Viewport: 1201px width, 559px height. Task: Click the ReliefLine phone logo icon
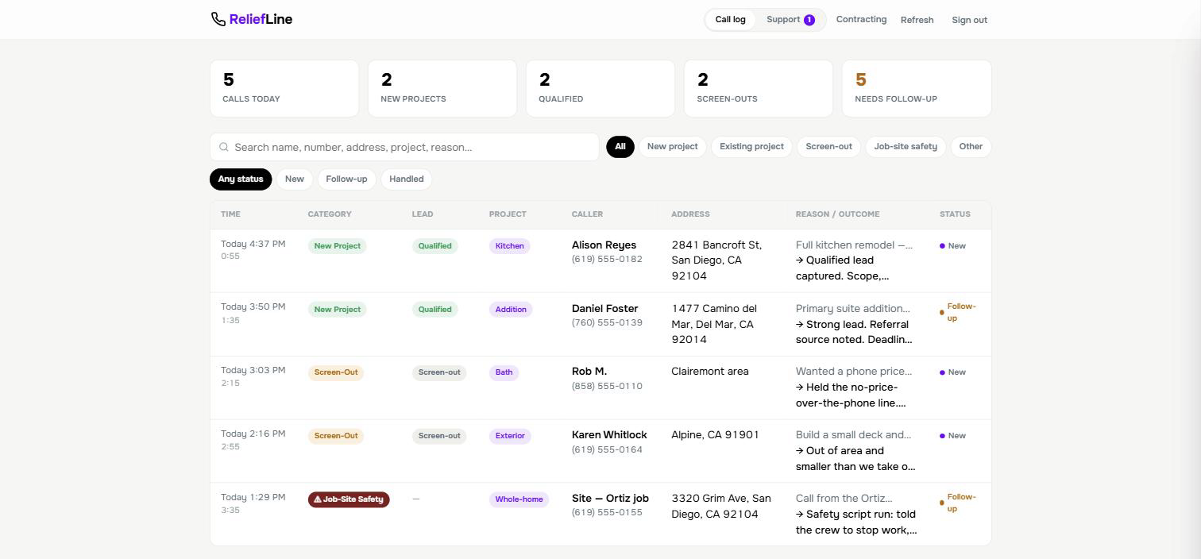click(218, 19)
